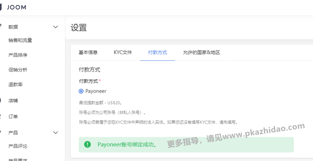Select the Payoneer radio button
313x161 pixels.
(81, 91)
